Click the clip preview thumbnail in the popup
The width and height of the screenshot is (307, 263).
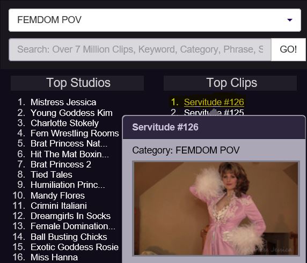click(216, 208)
